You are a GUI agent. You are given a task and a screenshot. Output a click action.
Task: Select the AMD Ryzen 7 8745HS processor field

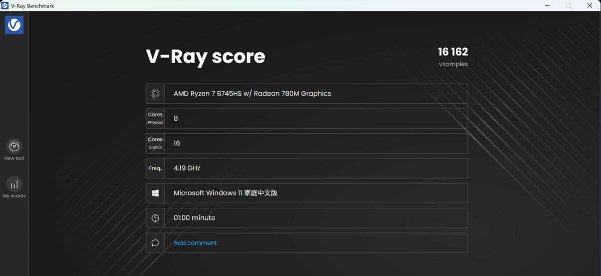click(x=252, y=94)
